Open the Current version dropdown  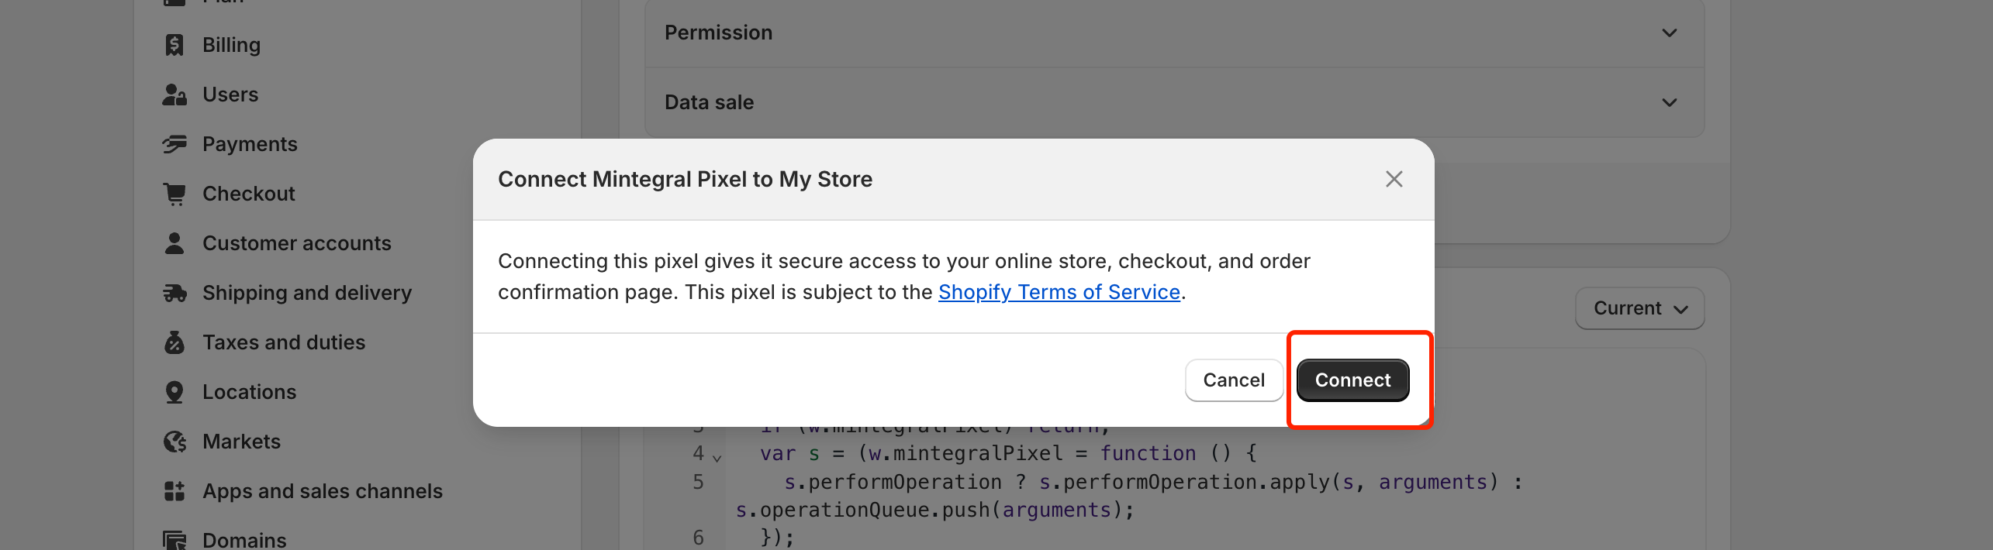[1640, 308]
